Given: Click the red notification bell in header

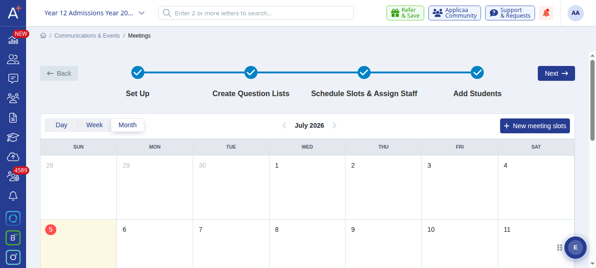Looking at the screenshot, I should pos(546,13).
